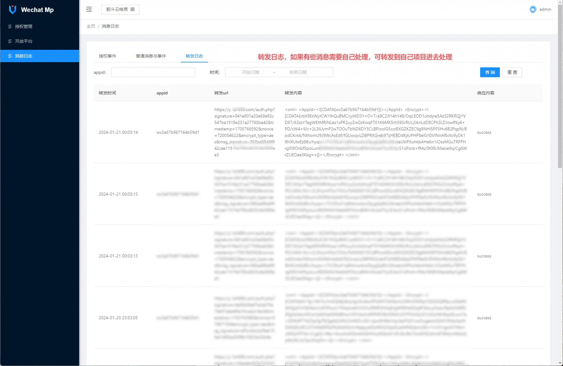Click success in the 23:53:05 row
This screenshot has width=563, height=366.
(x=484, y=318)
